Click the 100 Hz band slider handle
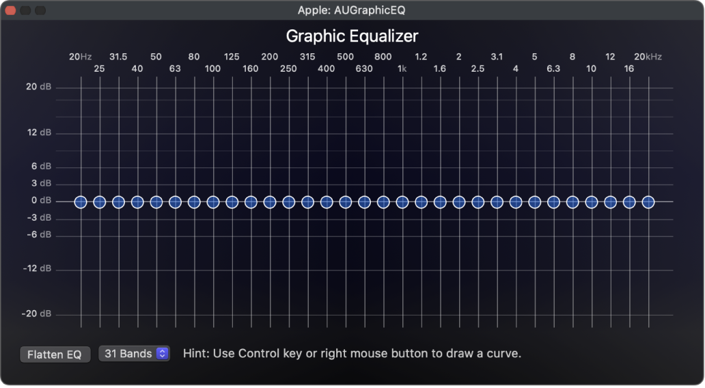Viewport: 705px width, 388px height. click(x=213, y=202)
